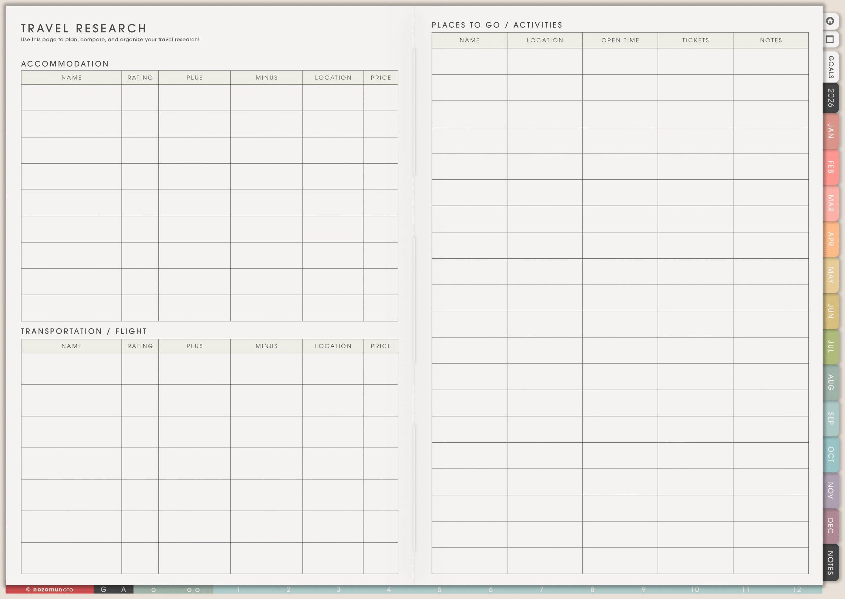This screenshot has height=599, width=845.
Task: Click first Accommodation Name cell
Action: click(x=71, y=98)
